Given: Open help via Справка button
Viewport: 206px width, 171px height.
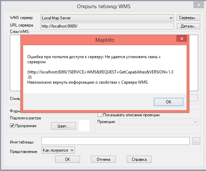Looking at the screenshot, I should tap(139, 159).
